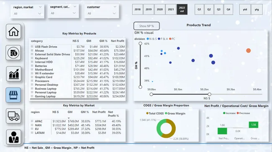Expand the Processors category row
This screenshot has width=272, height=152.
[x=32, y=81]
